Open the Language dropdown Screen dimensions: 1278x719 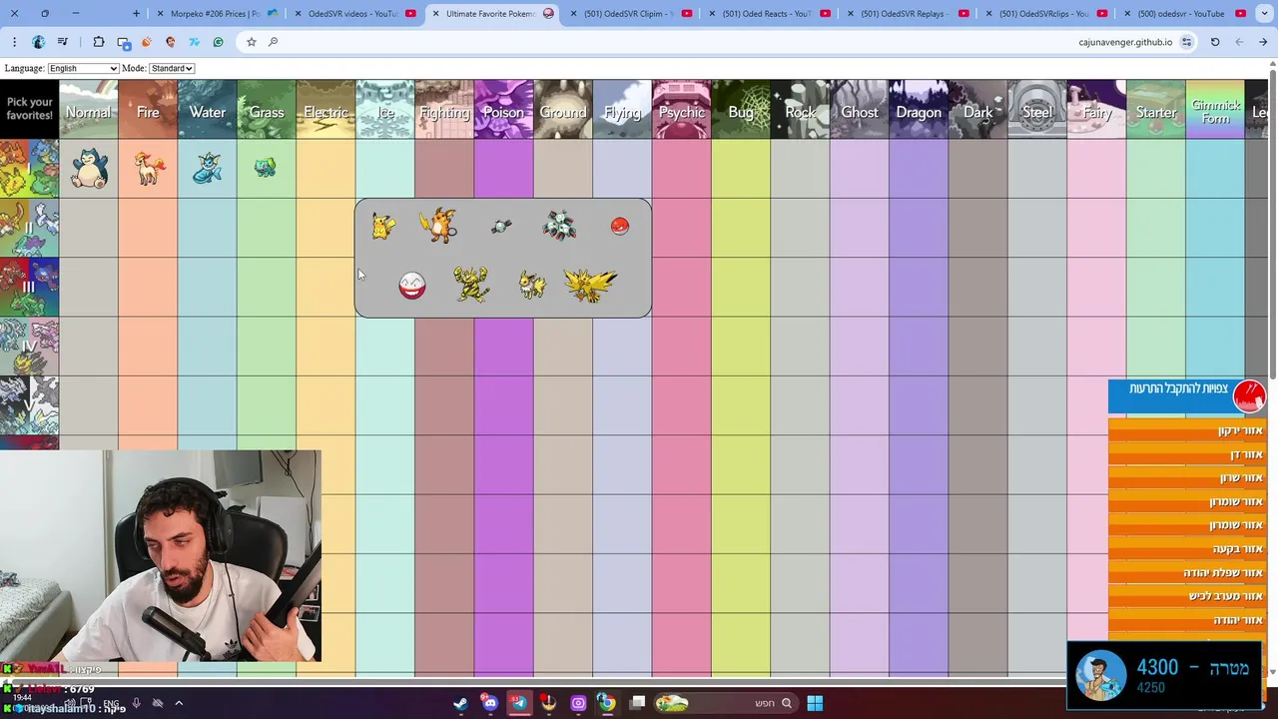tap(83, 68)
